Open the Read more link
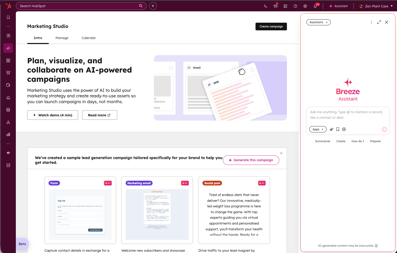Screen dimensions: 397x253 click(x=100, y=115)
